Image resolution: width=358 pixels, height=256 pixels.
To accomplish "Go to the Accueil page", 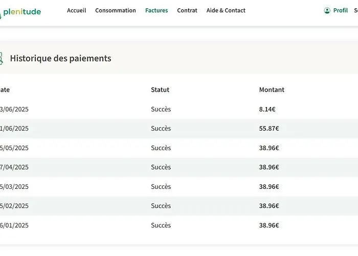I will 76,10.
